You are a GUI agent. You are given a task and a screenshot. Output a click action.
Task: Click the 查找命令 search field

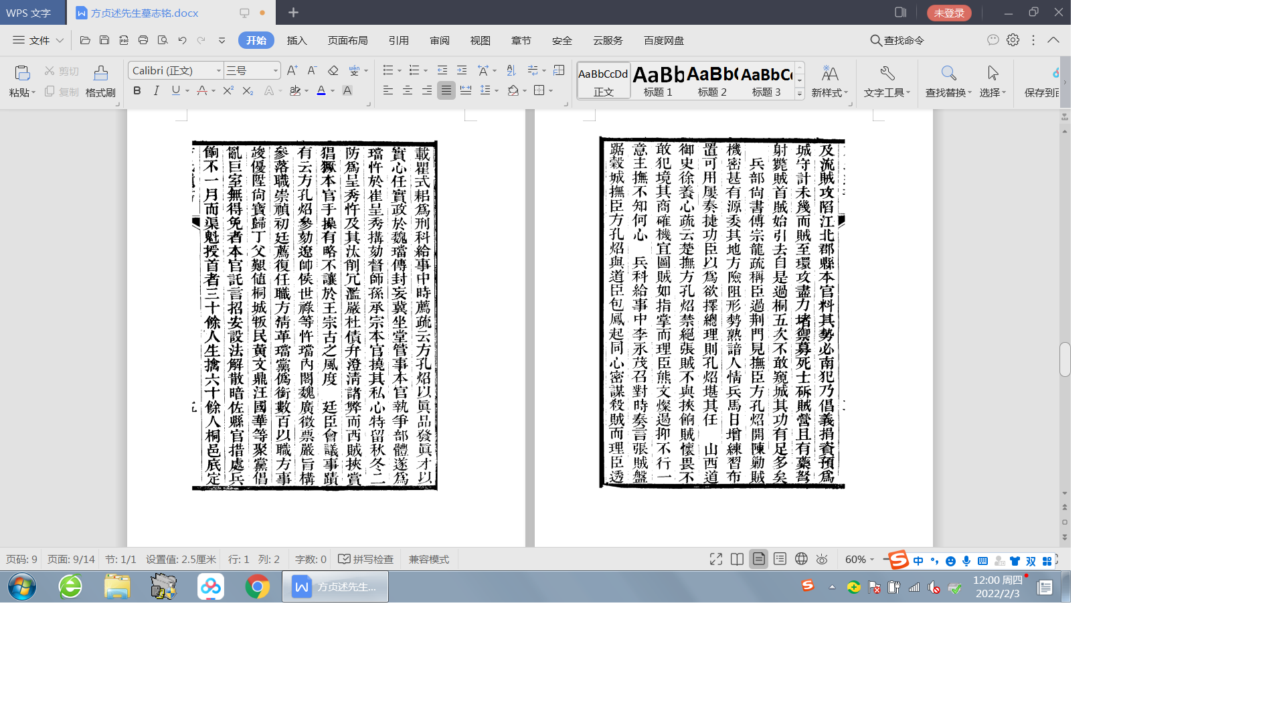[904, 40]
